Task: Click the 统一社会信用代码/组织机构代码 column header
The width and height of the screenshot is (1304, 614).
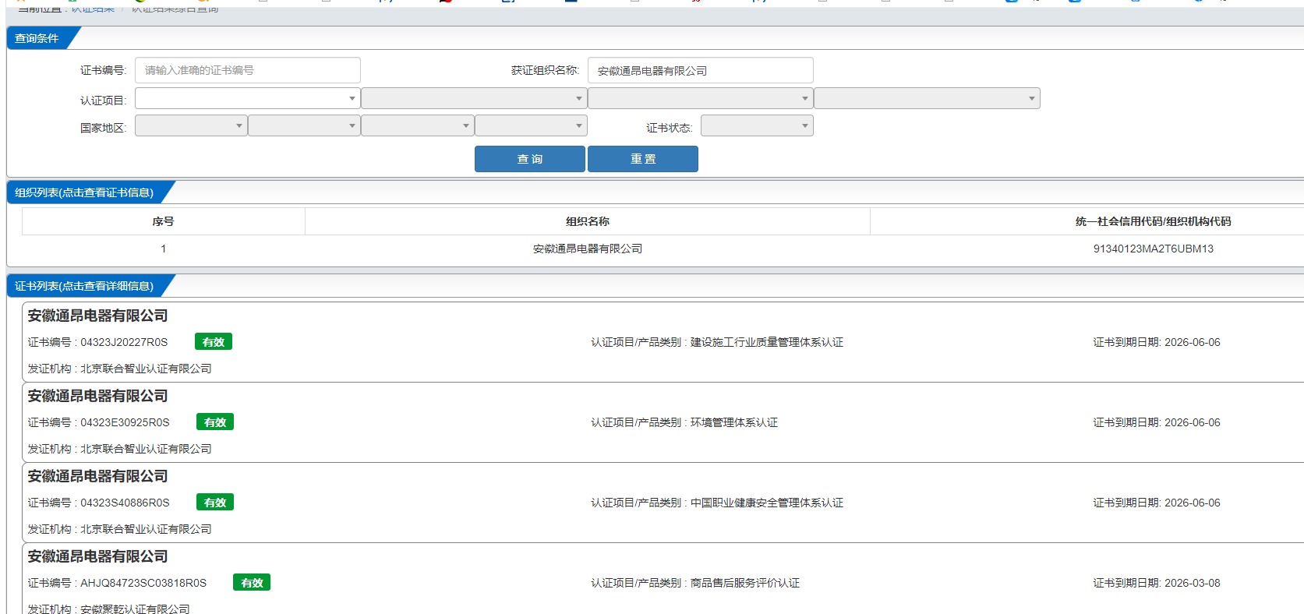Action: coord(1153,221)
